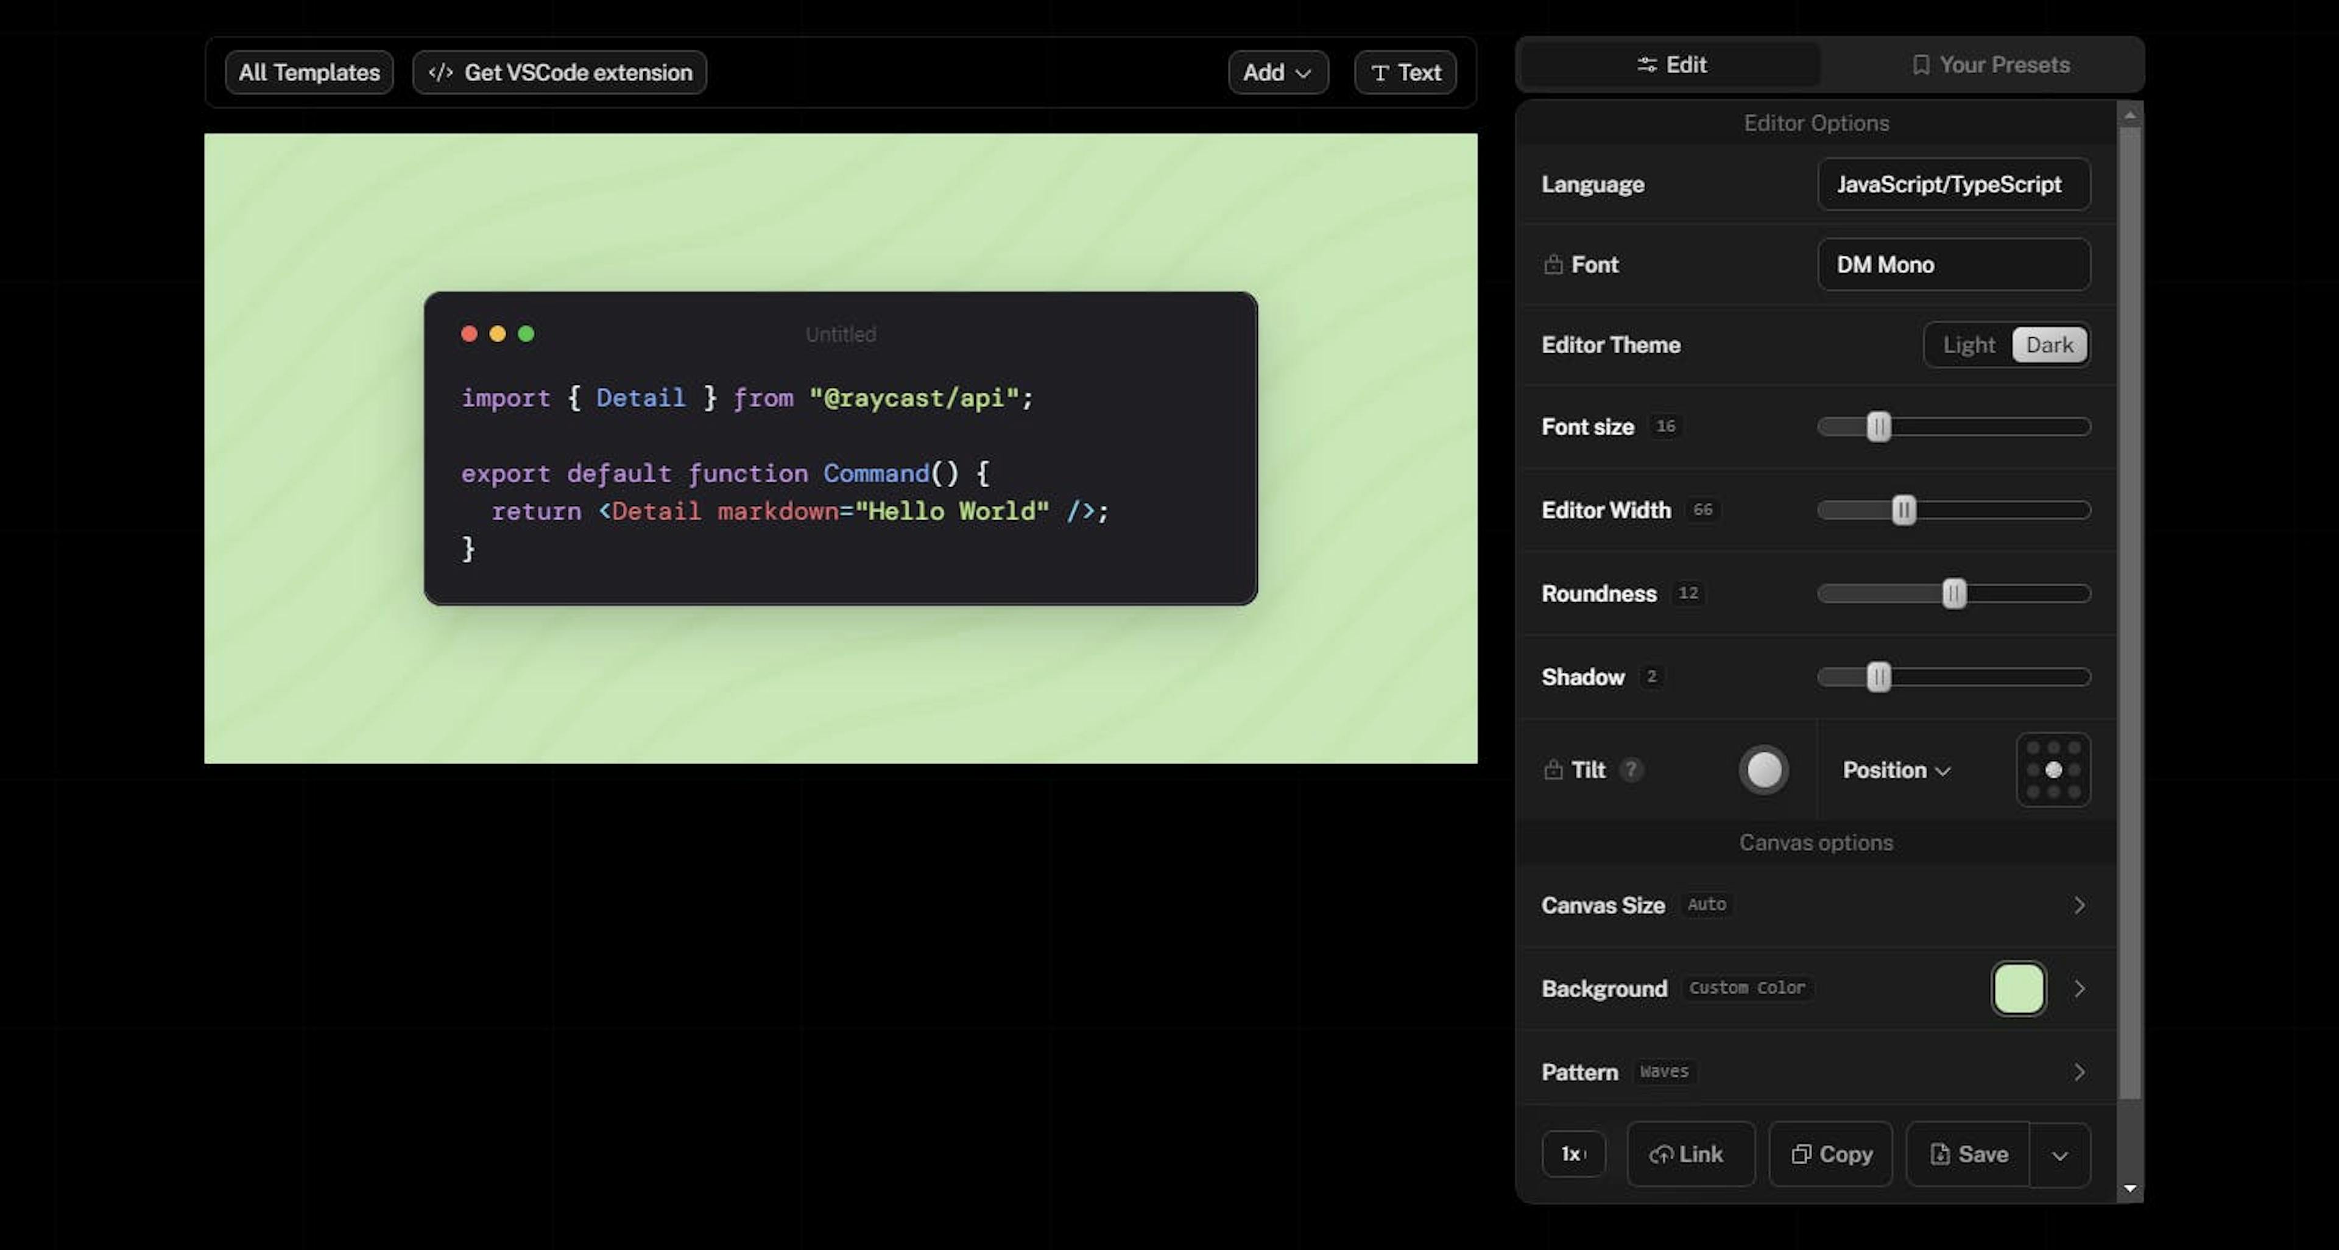Drag the Font size slider

click(x=1878, y=427)
